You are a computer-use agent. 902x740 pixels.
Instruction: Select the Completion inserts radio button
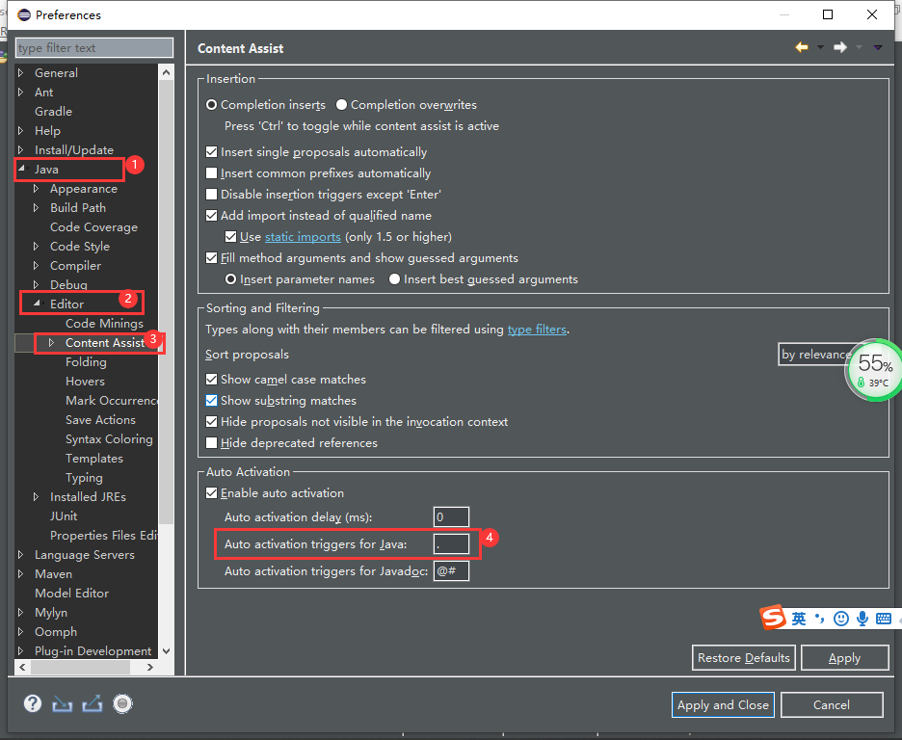tap(211, 105)
